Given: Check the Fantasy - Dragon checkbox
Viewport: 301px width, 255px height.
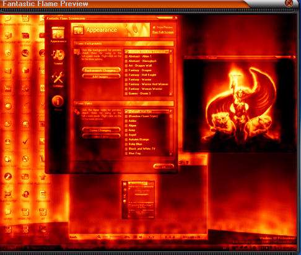Looking at the screenshot, I should click(126, 71).
